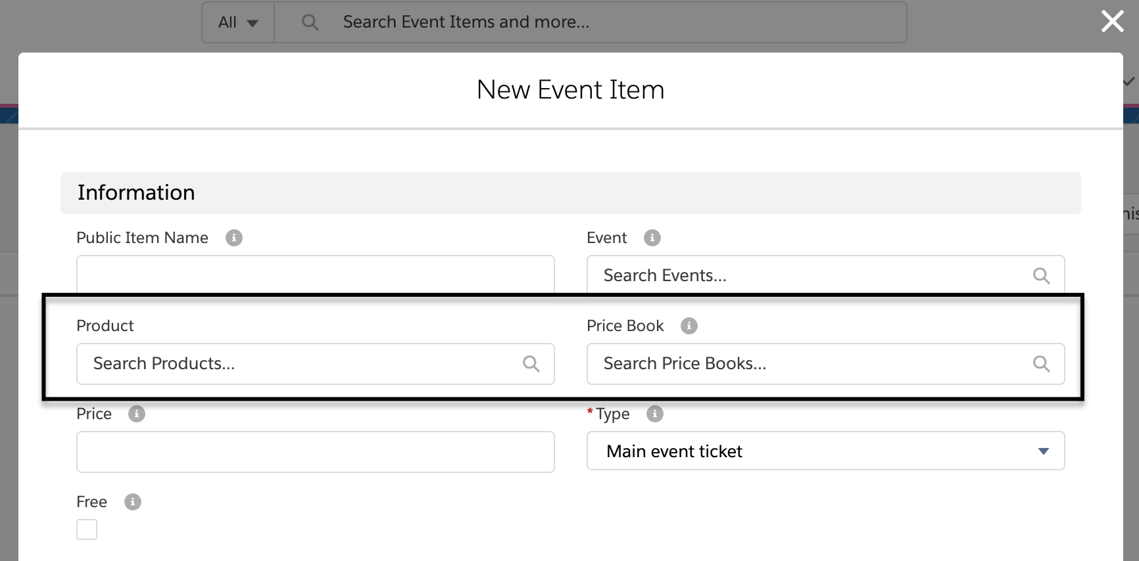Check the Free checkbox
The image size is (1139, 561).
click(x=87, y=529)
